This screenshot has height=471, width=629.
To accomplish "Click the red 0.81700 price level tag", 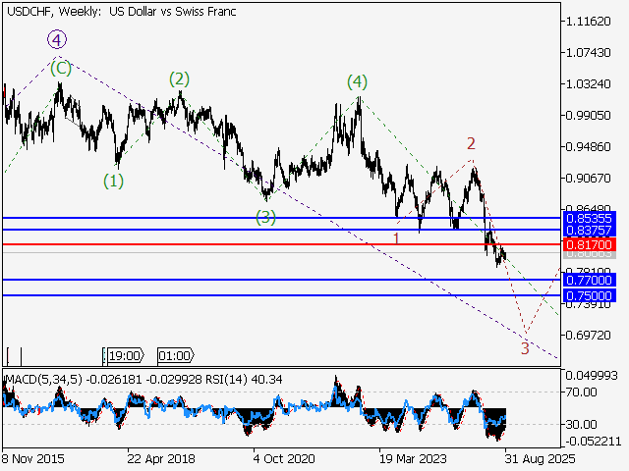I will [x=590, y=243].
